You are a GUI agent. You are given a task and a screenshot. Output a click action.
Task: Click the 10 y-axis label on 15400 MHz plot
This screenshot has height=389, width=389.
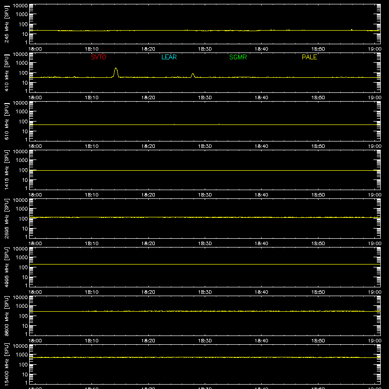pos(25,374)
